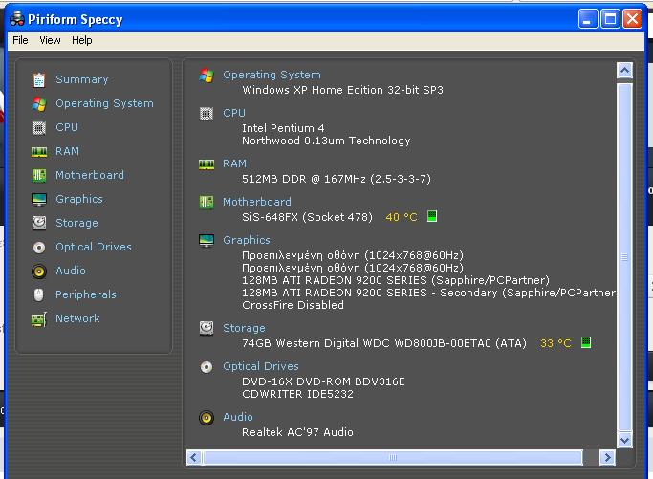Click the Motherboard icon in summary panel
This screenshot has width=653, height=479.
coord(207,203)
